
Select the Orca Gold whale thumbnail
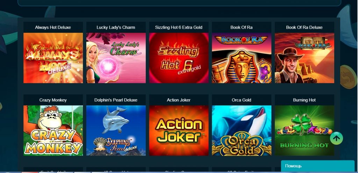(x=242, y=131)
